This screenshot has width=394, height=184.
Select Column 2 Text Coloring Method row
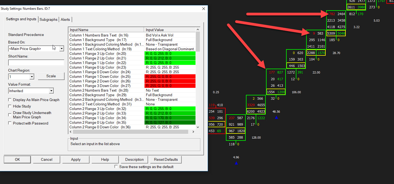point(132,104)
